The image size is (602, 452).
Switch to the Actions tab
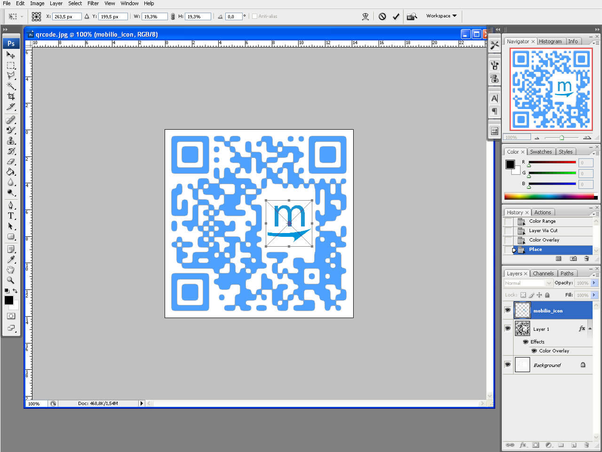542,212
